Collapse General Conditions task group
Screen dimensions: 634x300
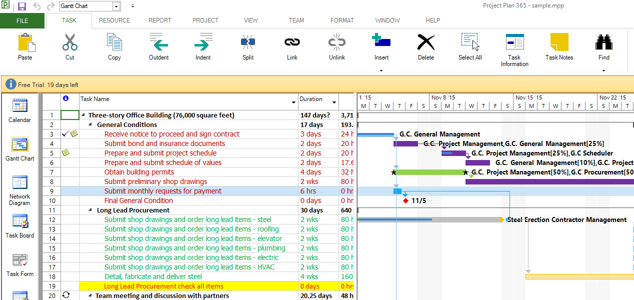pyautogui.click(x=90, y=125)
